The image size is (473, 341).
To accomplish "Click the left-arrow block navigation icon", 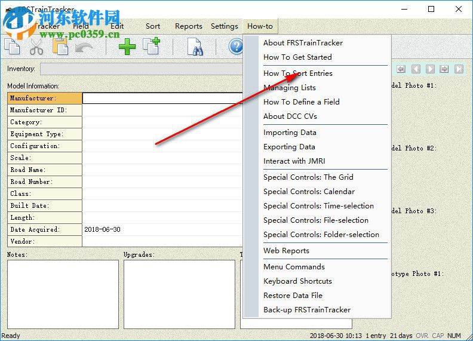I will pyautogui.click(x=401, y=69).
